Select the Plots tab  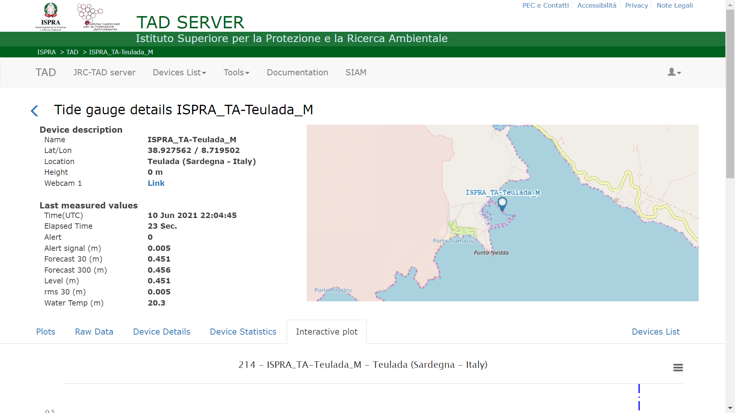(46, 332)
